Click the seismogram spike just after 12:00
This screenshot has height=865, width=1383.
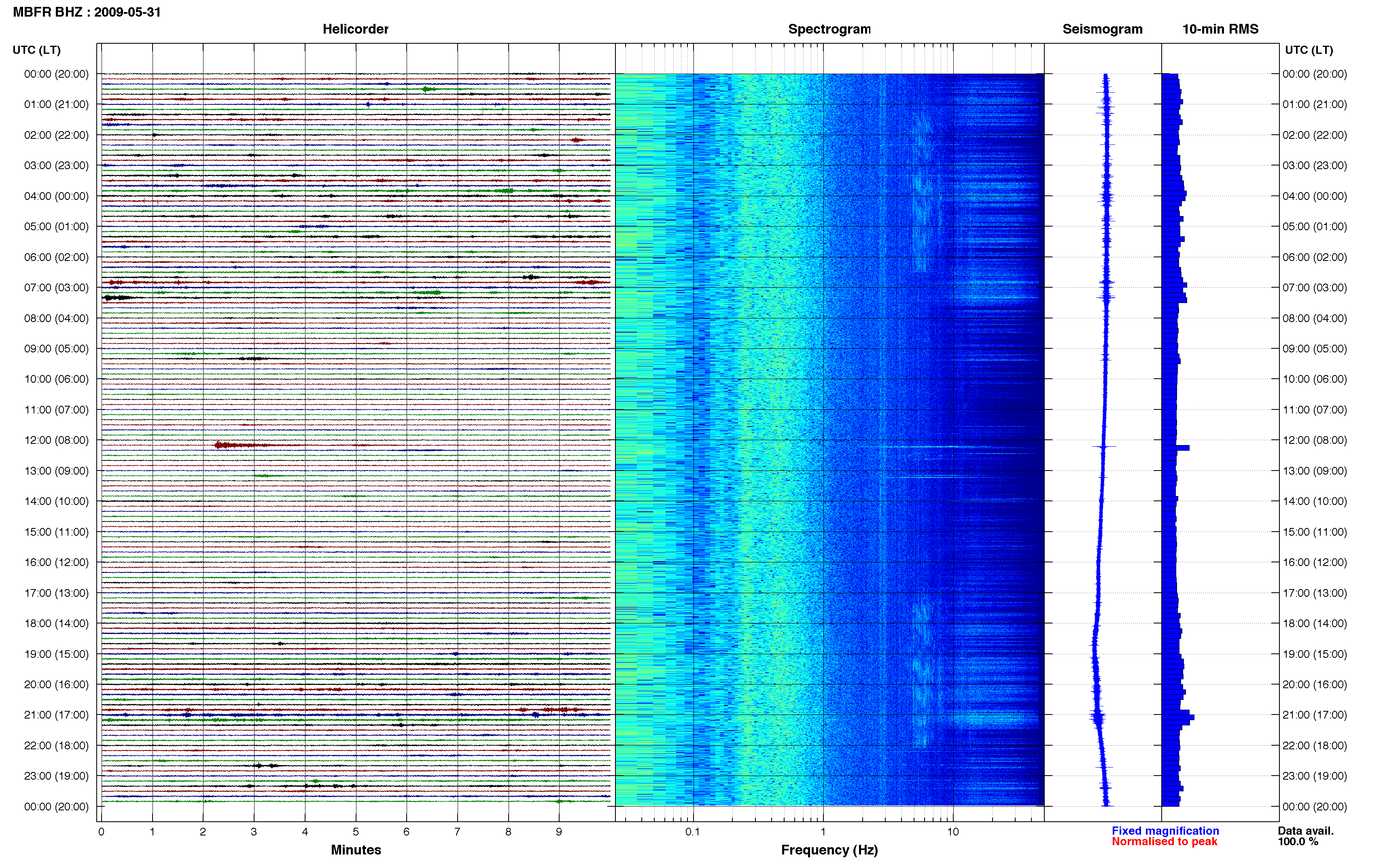pos(1104,447)
